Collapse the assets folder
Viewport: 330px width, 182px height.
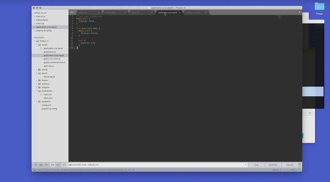[37, 45]
